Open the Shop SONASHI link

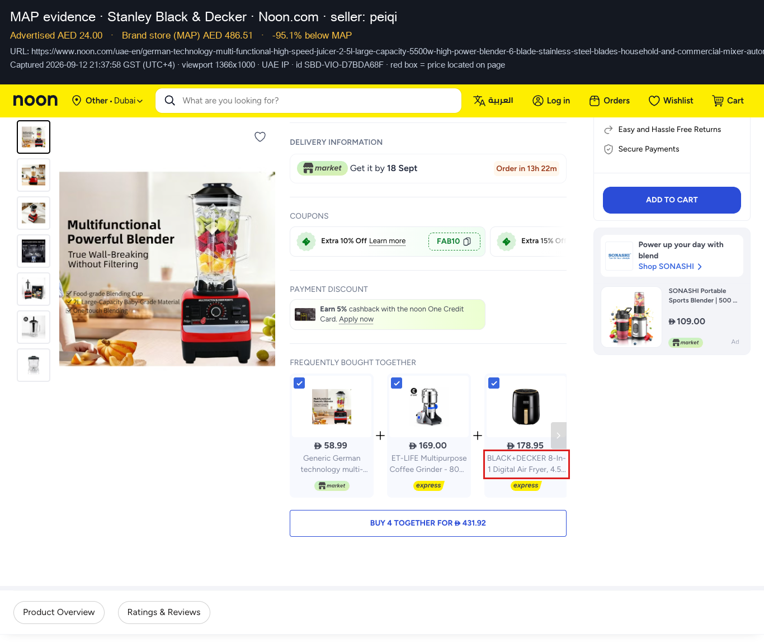670,267
